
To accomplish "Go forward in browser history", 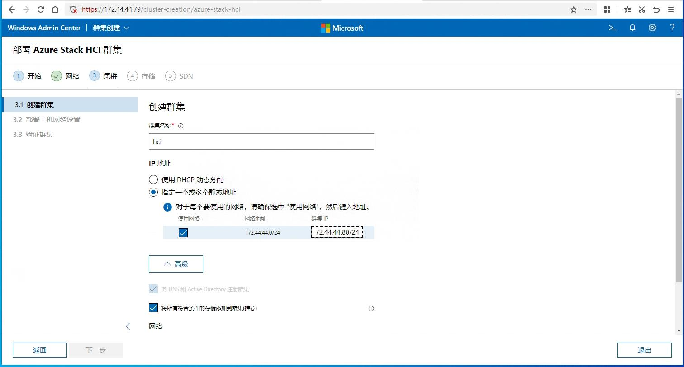I will click(x=26, y=9).
